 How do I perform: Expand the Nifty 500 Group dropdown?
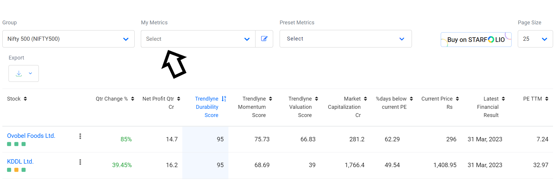coord(69,39)
